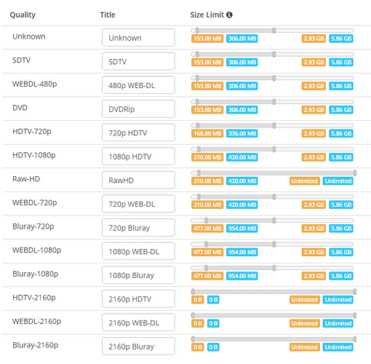The height and width of the screenshot is (364, 371).
Task: Click the 168.00 MB label for HDTV-720p
Action: coord(207,133)
